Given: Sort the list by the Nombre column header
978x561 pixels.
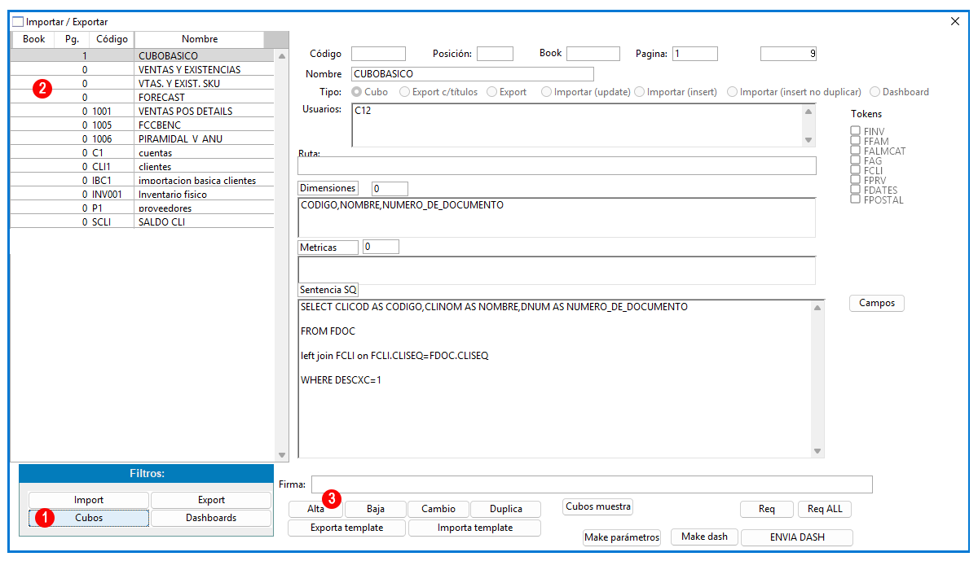Looking at the screenshot, I should click(x=200, y=39).
